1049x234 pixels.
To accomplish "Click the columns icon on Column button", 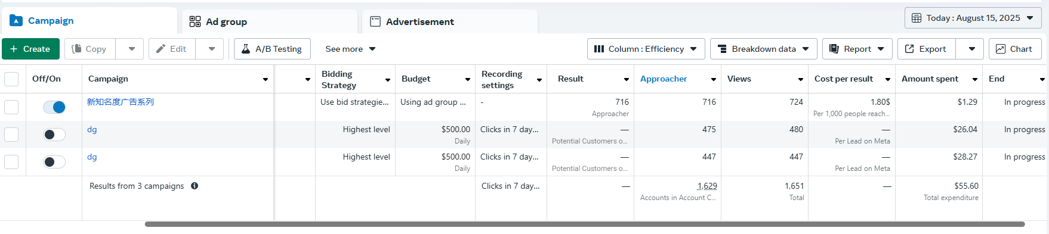I will tap(599, 49).
